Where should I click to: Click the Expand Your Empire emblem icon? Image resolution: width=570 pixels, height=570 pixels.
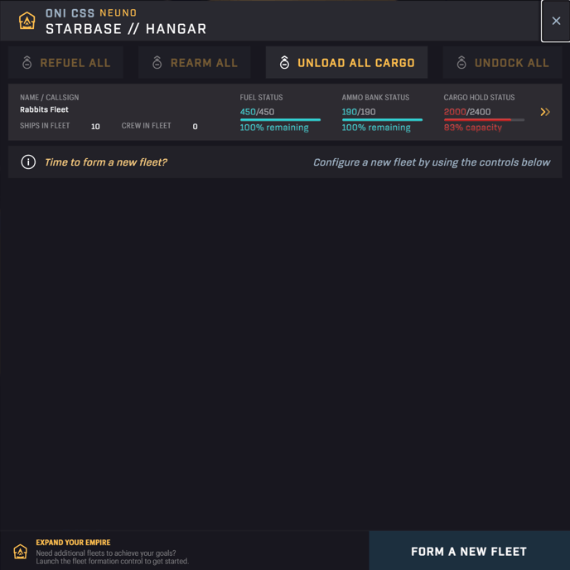[21, 552]
